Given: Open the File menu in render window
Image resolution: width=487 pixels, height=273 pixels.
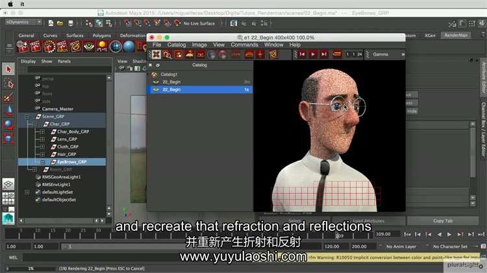Looking at the screenshot, I should (157, 45).
